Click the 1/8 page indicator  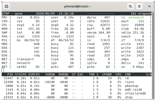pos(149,74)
